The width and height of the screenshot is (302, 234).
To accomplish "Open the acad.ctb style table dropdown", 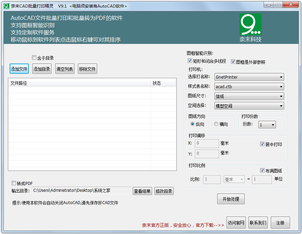I will tap(281, 86).
